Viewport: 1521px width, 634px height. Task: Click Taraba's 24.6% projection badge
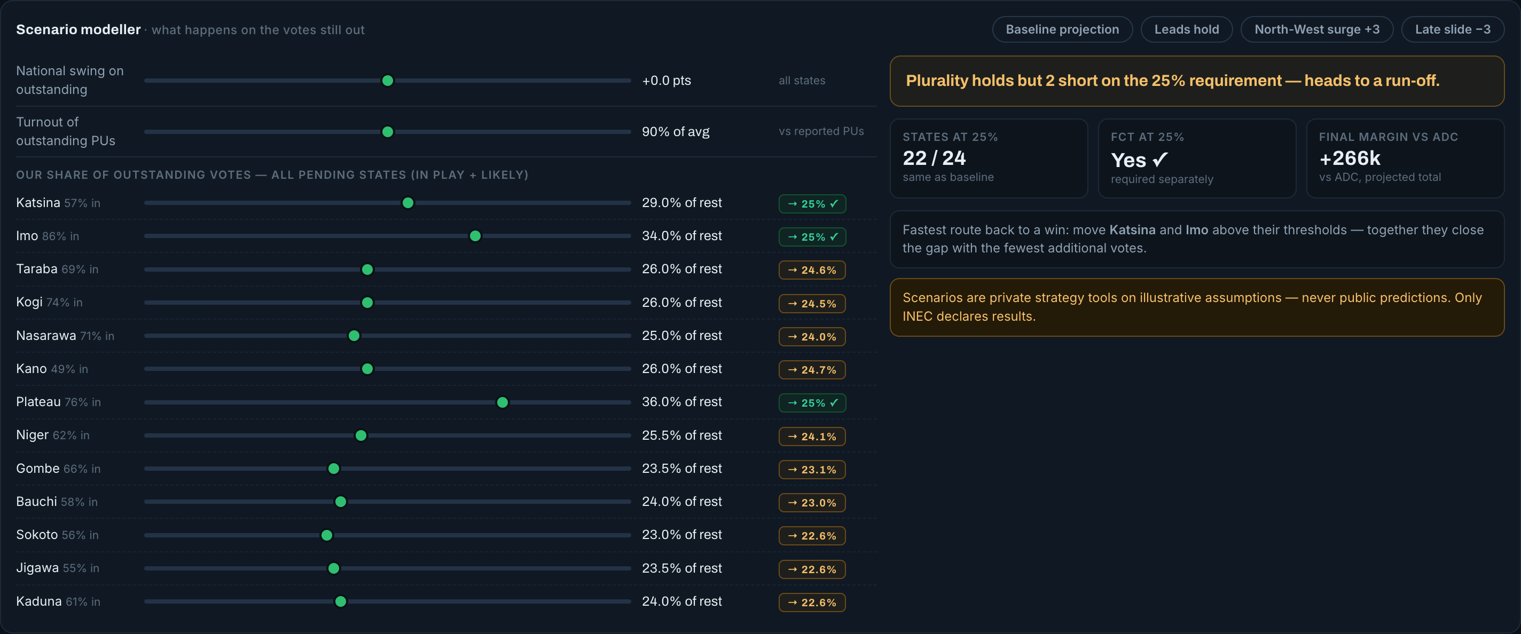coord(812,270)
